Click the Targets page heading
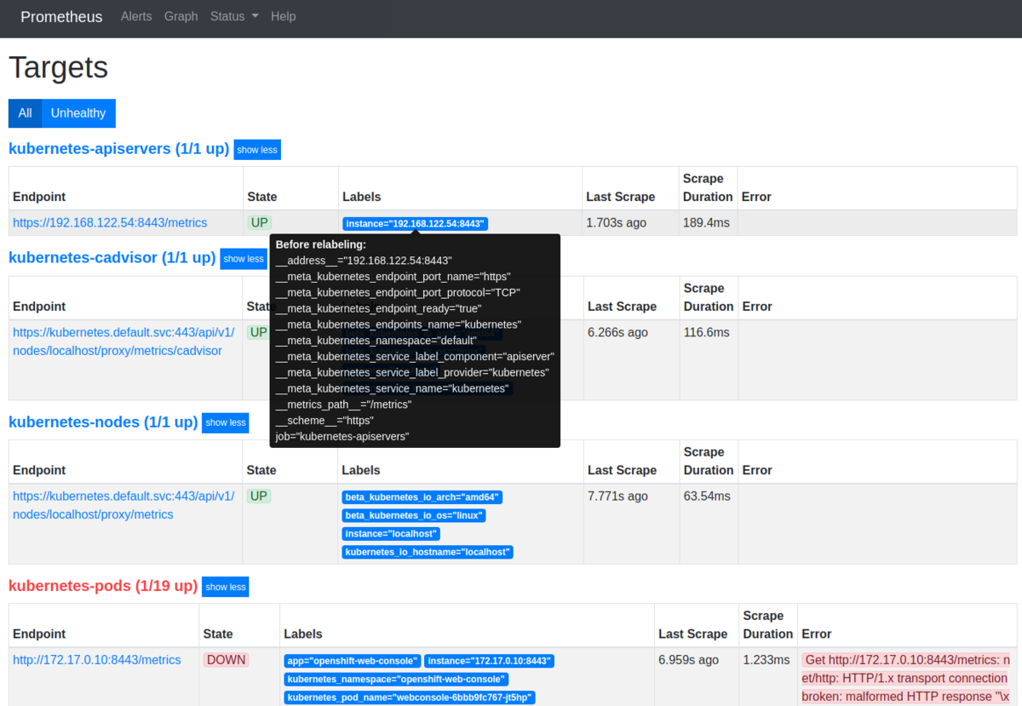This screenshot has height=706, width=1022. coord(59,67)
